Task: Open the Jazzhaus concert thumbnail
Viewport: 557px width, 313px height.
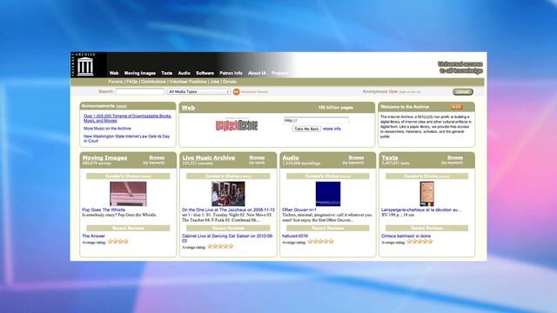Action: click(228, 194)
